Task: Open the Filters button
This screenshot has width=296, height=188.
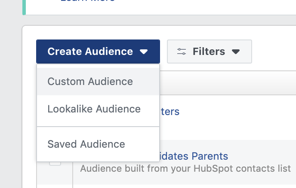Action: pyautogui.click(x=209, y=52)
